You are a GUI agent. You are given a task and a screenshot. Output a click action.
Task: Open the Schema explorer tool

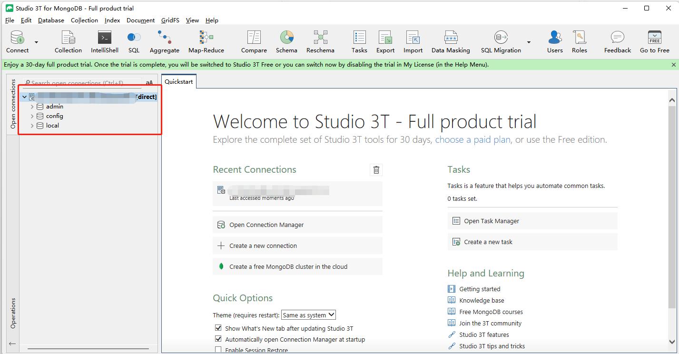point(286,42)
